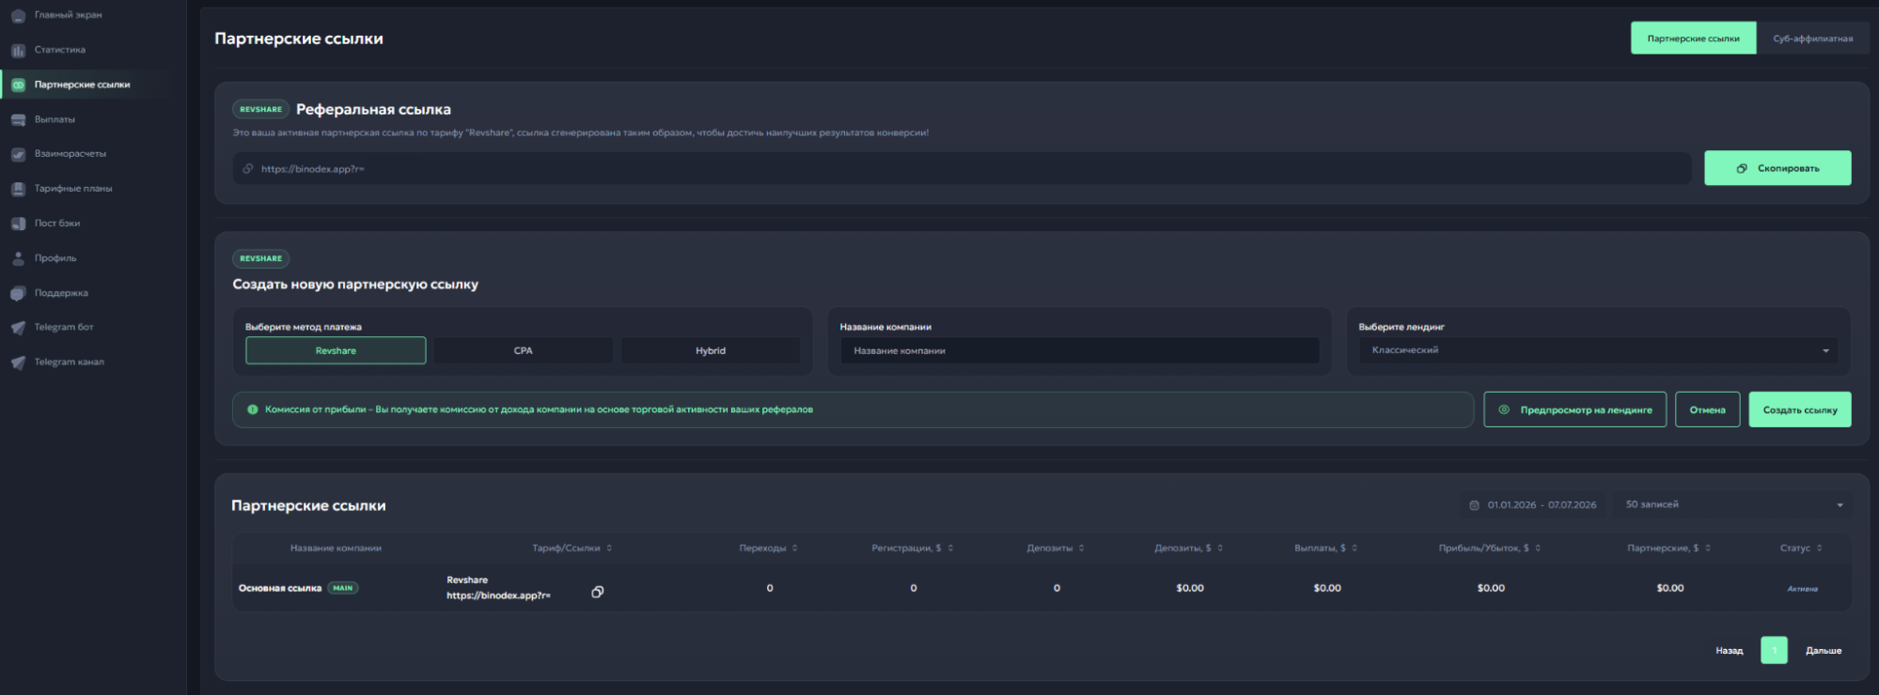The image size is (1879, 695).
Task: Switch to Суб-аффилиатная tab
Action: pos(1812,39)
